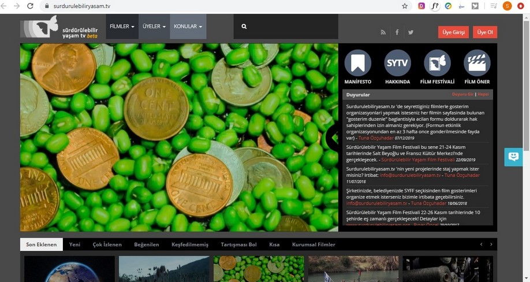The width and height of the screenshot is (530, 282).
Task: Switch to the Çok İzlenen tab
Action: point(107,244)
